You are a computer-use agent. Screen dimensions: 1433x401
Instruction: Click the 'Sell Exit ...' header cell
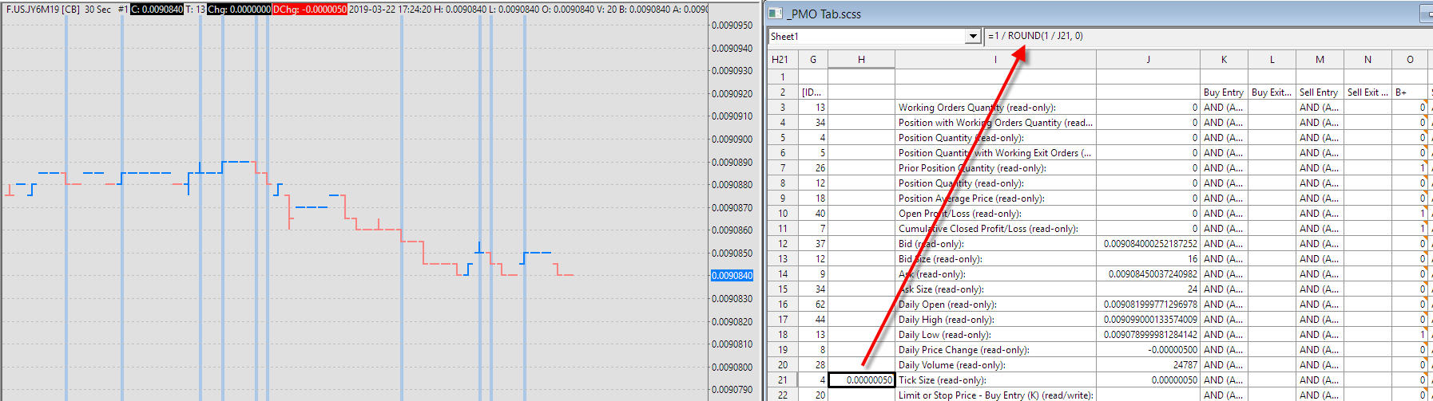pos(1368,92)
